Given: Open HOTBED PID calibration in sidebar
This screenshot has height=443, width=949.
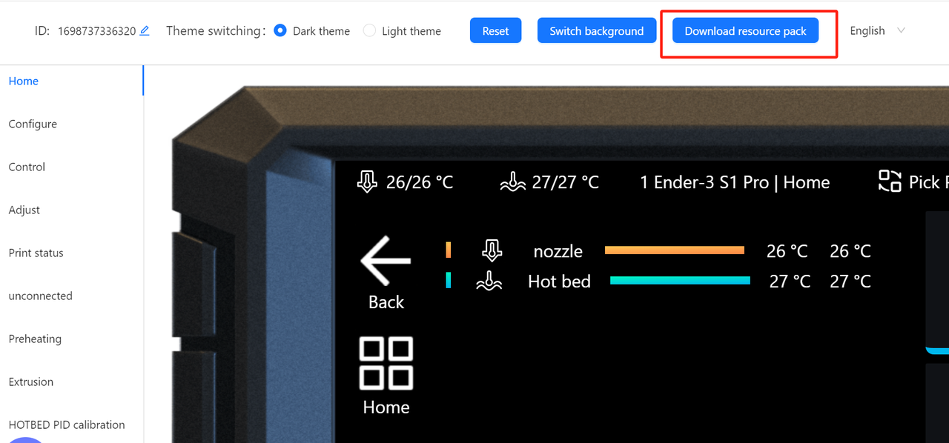Looking at the screenshot, I should (67, 424).
